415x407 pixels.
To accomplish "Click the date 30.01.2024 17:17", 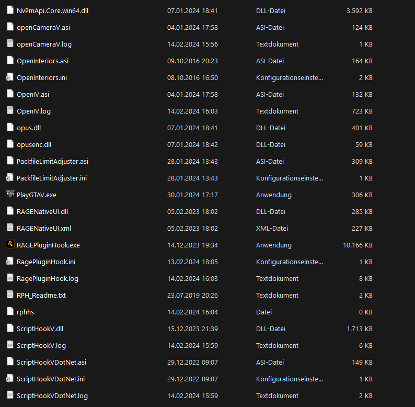I will point(192,195).
